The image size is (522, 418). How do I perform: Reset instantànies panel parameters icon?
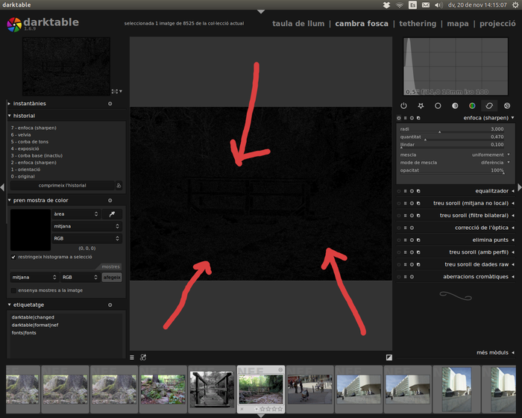coord(110,104)
